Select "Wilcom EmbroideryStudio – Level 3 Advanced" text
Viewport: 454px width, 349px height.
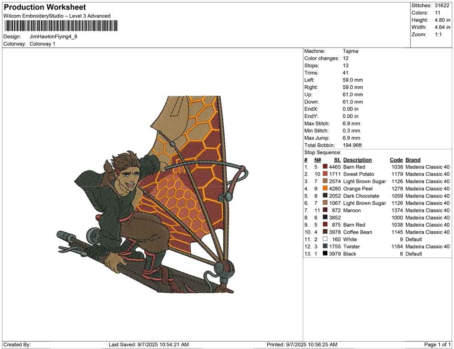click(57, 16)
